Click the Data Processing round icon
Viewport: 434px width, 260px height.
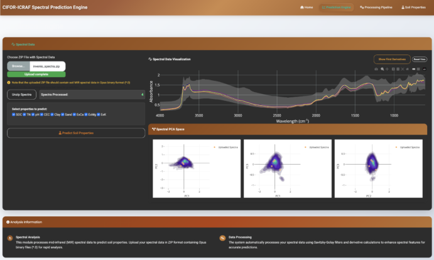click(x=222, y=238)
